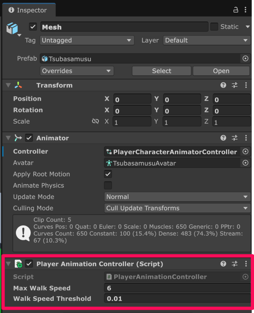Enable the Animate Physics checkbox
Screen dimensions: 254x313
[108, 186]
